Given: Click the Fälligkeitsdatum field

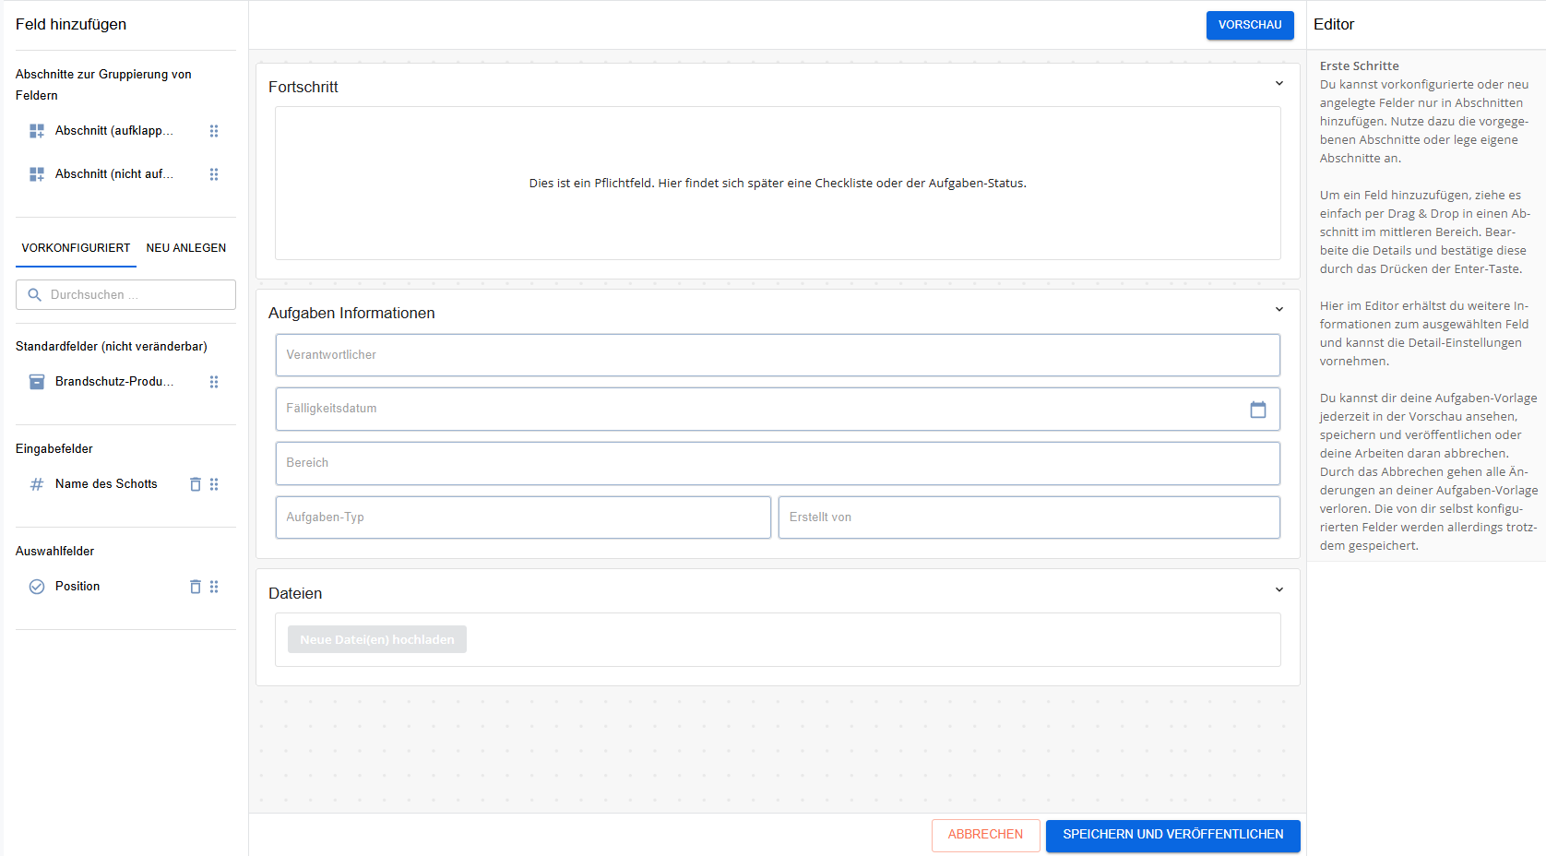Looking at the screenshot, I should [778, 409].
